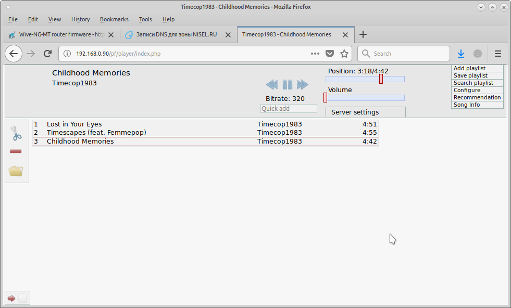Show site information icon in address bar
Viewport: 511px width, 308px height.
pyautogui.click(x=67, y=54)
